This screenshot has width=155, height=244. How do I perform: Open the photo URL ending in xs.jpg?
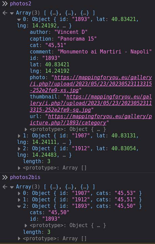(91, 84)
